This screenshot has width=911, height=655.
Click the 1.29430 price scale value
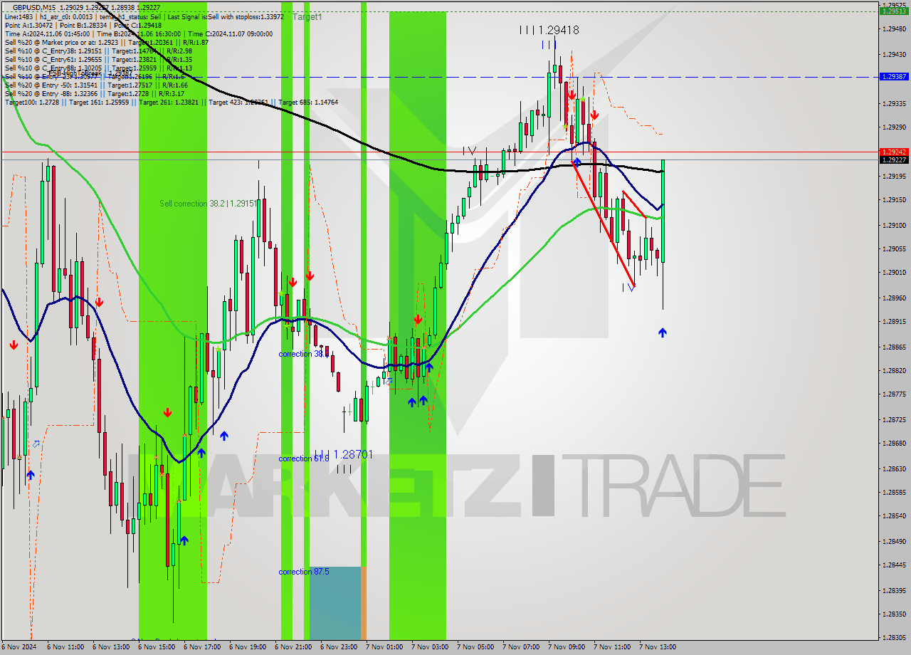pyautogui.click(x=894, y=54)
